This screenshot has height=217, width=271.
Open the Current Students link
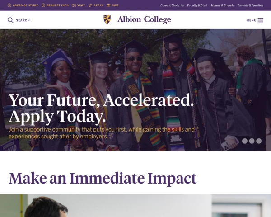[x=172, y=5]
